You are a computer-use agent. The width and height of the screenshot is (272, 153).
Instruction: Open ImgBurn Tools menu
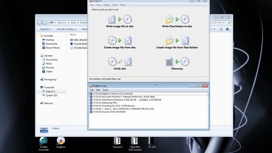[x=115, y=5]
